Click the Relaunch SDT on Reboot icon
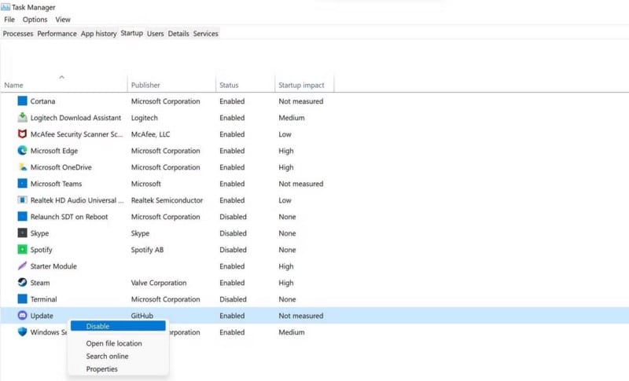The image size is (629, 381). [23, 216]
